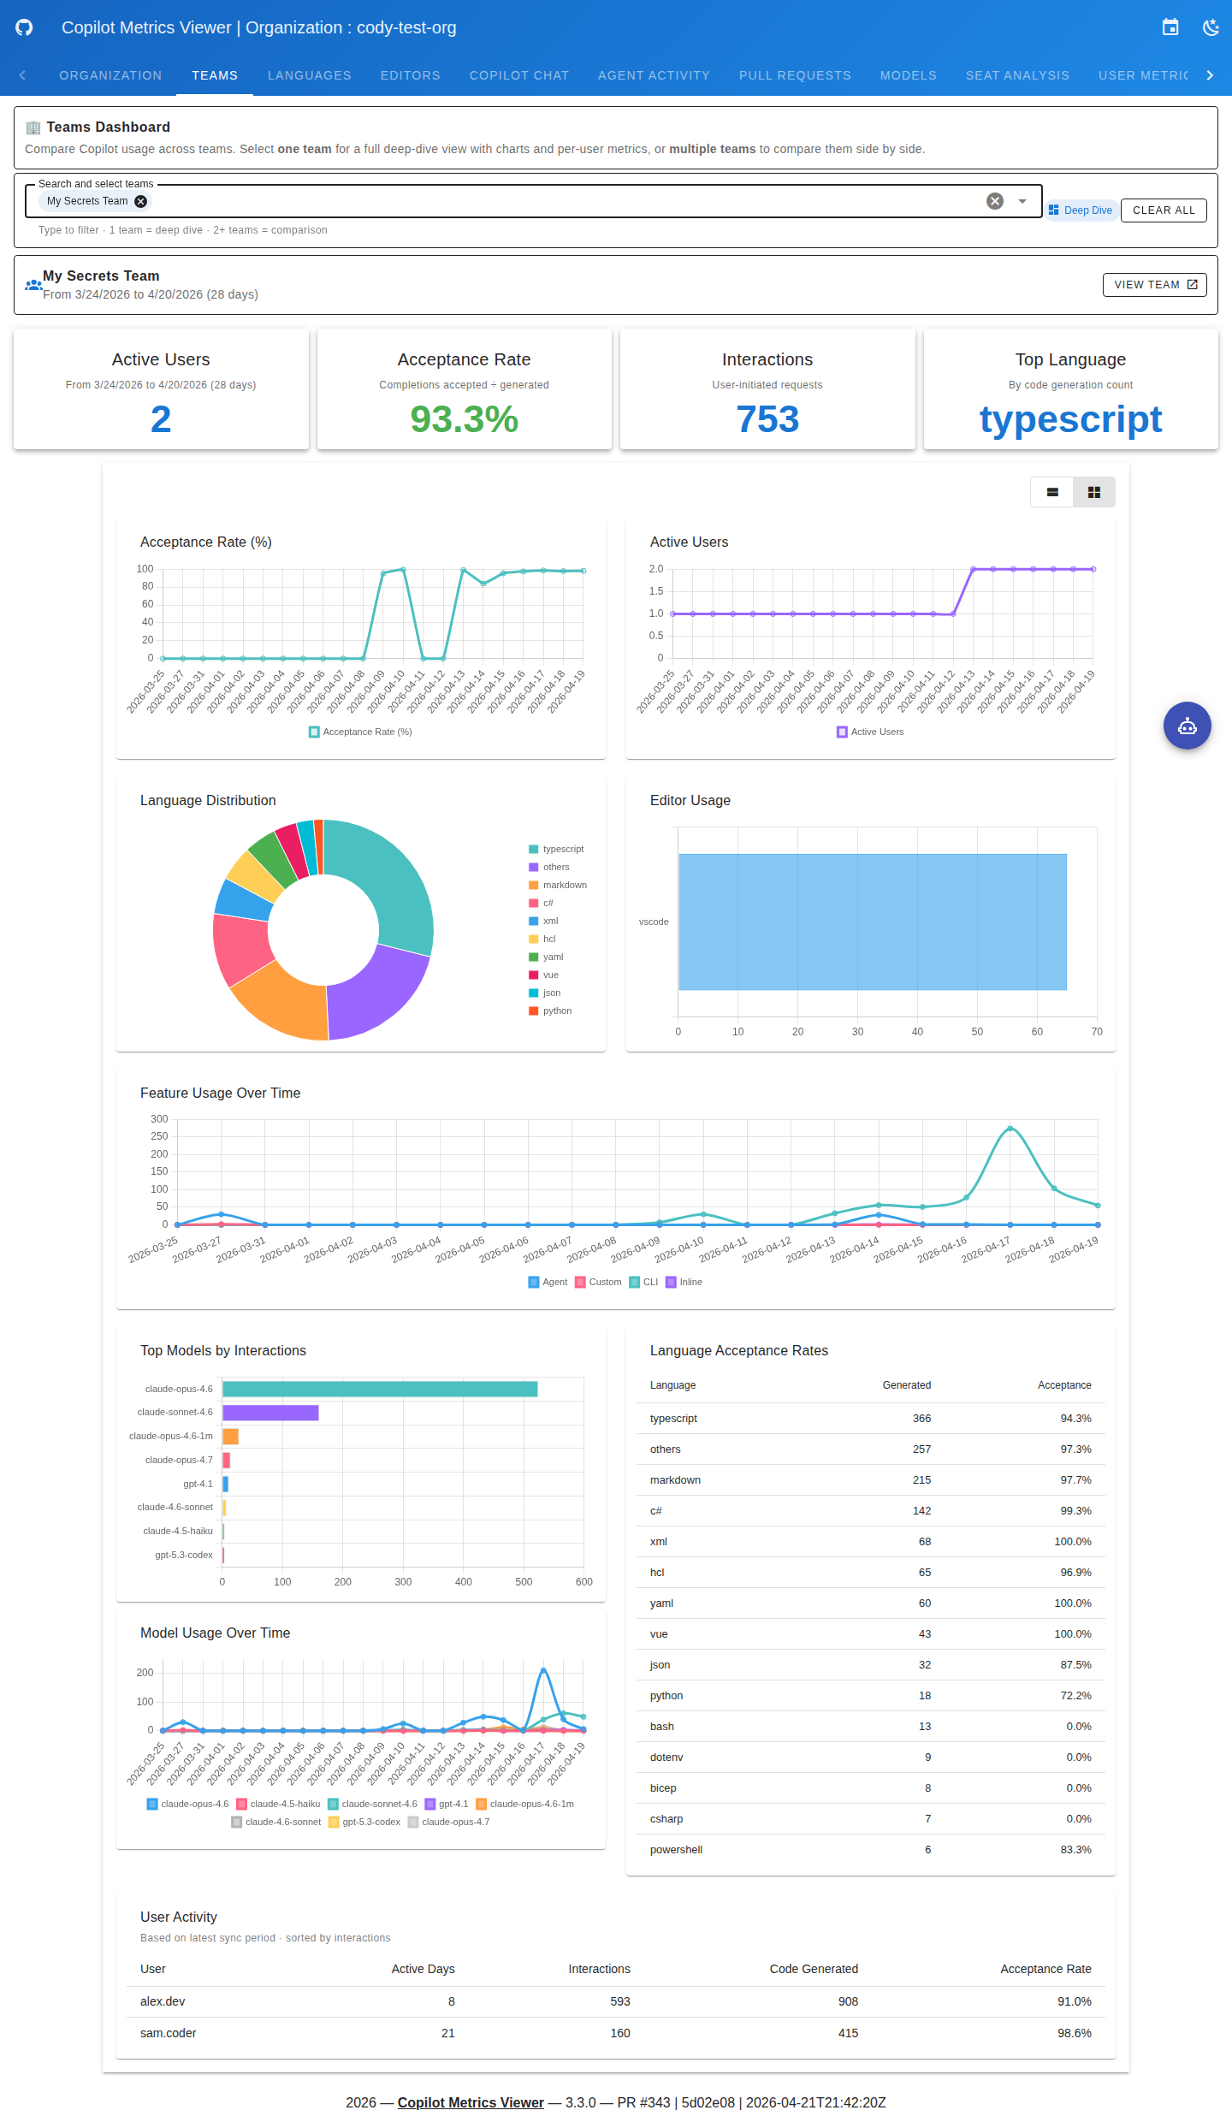The height and width of the screenshot is (2122, 1232).
Task: Click the building icon beside Teams Dashboard
Action: click(33, 127)
